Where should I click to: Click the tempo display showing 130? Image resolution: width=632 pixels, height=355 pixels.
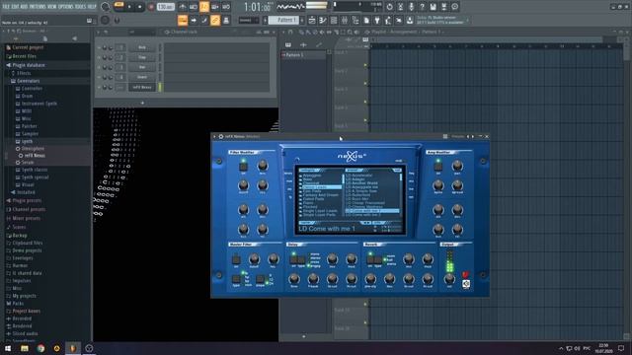pyautogui.click(x=165, y=7)
